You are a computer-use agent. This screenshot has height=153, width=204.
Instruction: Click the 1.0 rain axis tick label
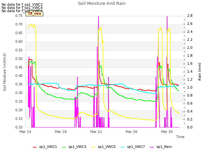[x=190, y=87]
